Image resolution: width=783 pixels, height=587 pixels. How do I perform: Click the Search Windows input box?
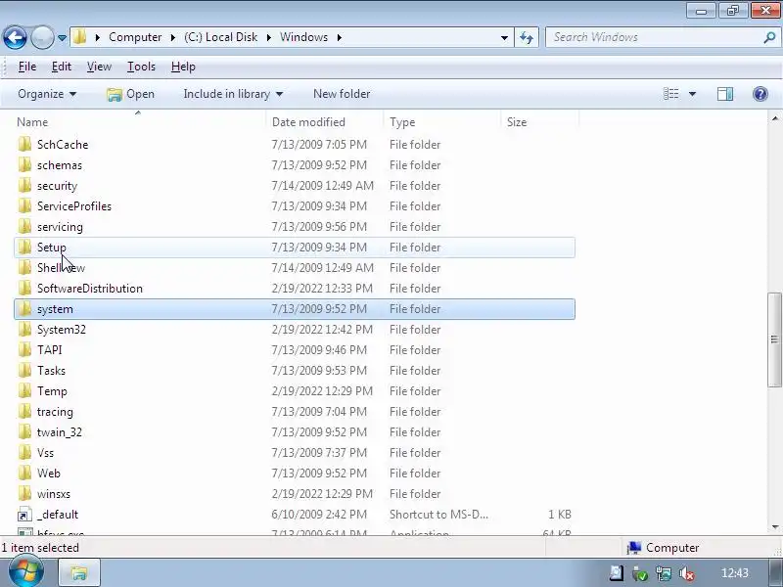(x=654, y=37)
